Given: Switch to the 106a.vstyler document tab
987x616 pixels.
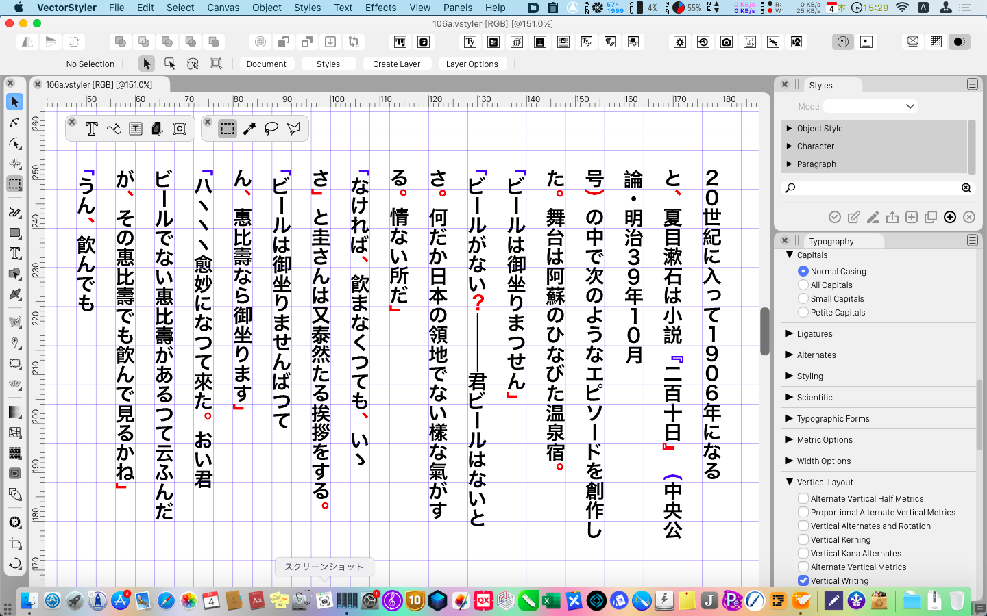Looking at the screenshot, I should 99,85.
